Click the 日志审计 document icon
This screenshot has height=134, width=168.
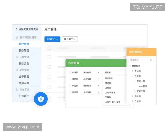click(x=17, y=90)
